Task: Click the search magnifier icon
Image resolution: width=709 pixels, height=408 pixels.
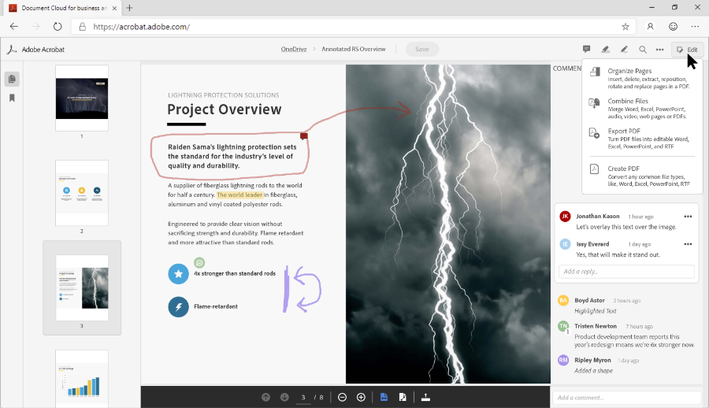Action: (643, 50)
